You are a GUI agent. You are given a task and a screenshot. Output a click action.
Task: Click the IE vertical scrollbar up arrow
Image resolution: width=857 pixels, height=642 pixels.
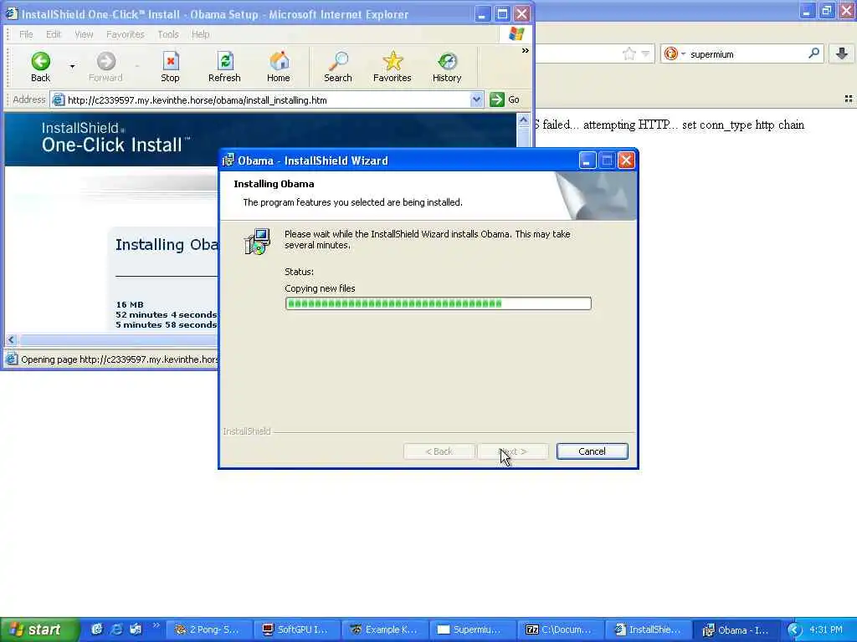pyautogui.click(x=523, y=120)
